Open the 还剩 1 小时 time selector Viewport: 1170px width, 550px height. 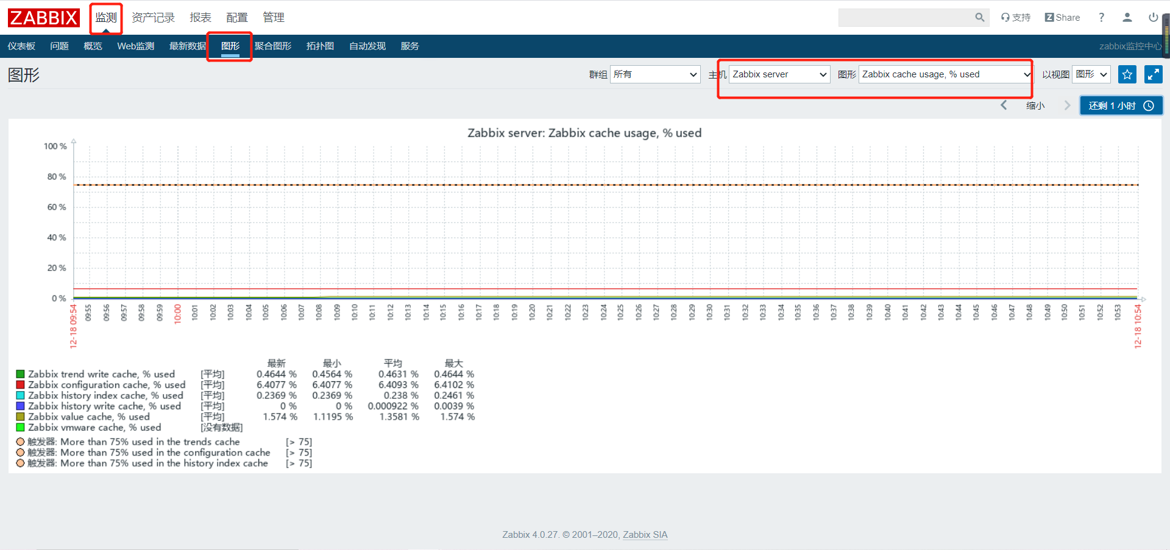tap(1121, 105)
